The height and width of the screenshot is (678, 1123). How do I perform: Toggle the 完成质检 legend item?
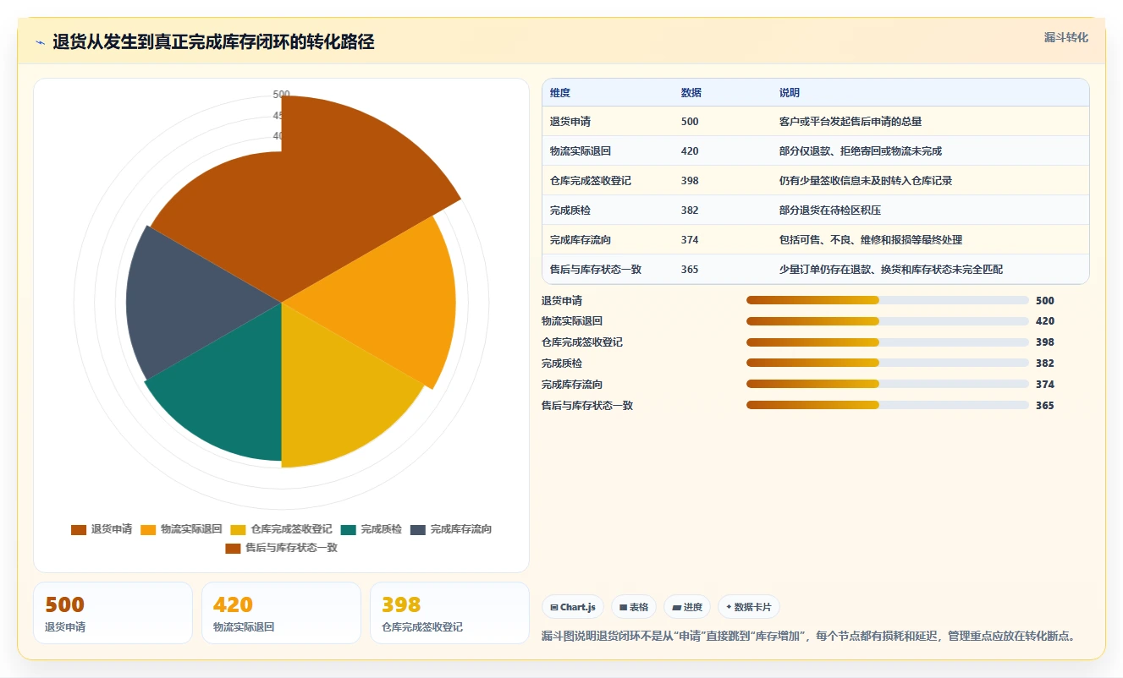[372, 529]
